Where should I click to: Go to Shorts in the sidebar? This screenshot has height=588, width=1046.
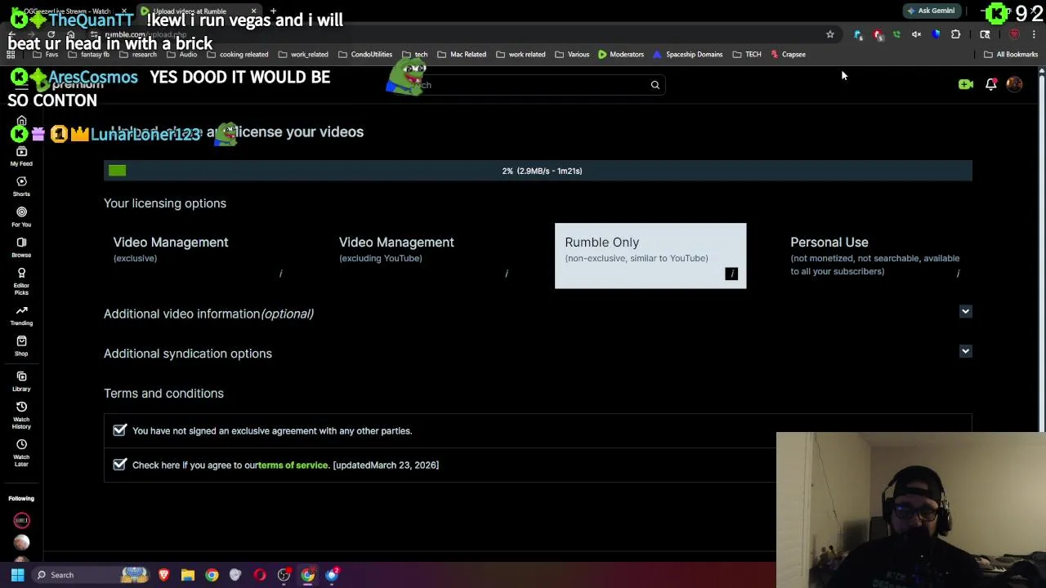[21, 186]
